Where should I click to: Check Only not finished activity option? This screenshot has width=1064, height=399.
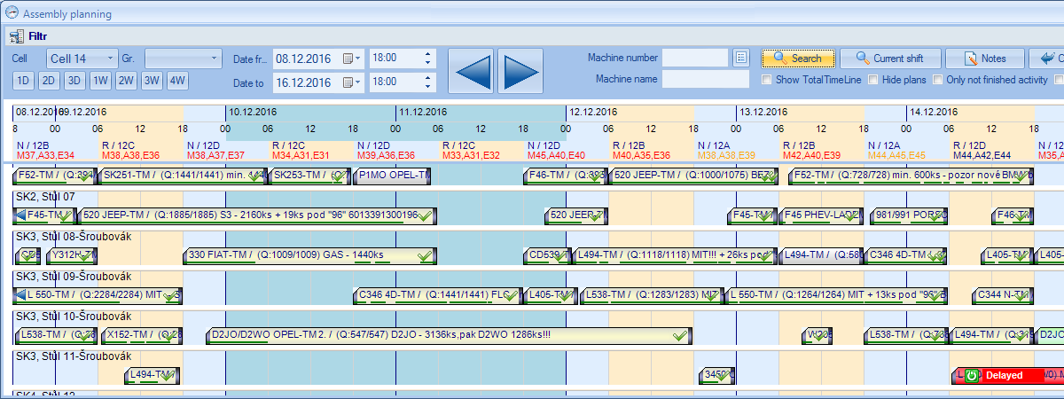(x=938, y=80)
